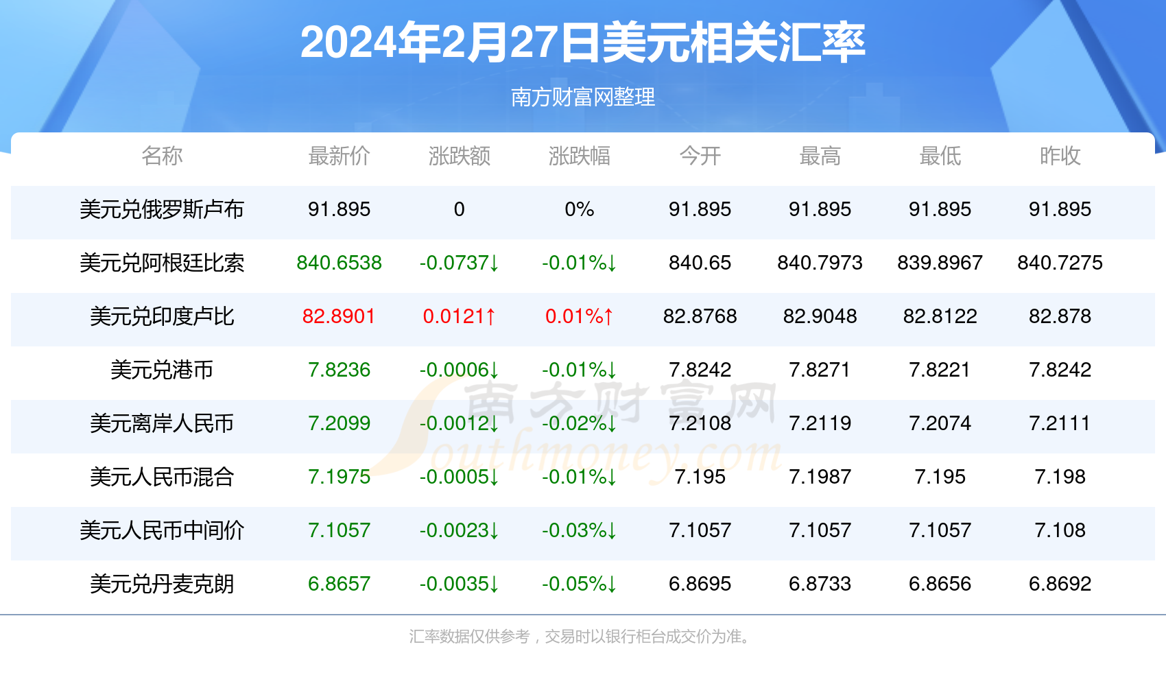Select the 最低 column header

pos(940,156)
